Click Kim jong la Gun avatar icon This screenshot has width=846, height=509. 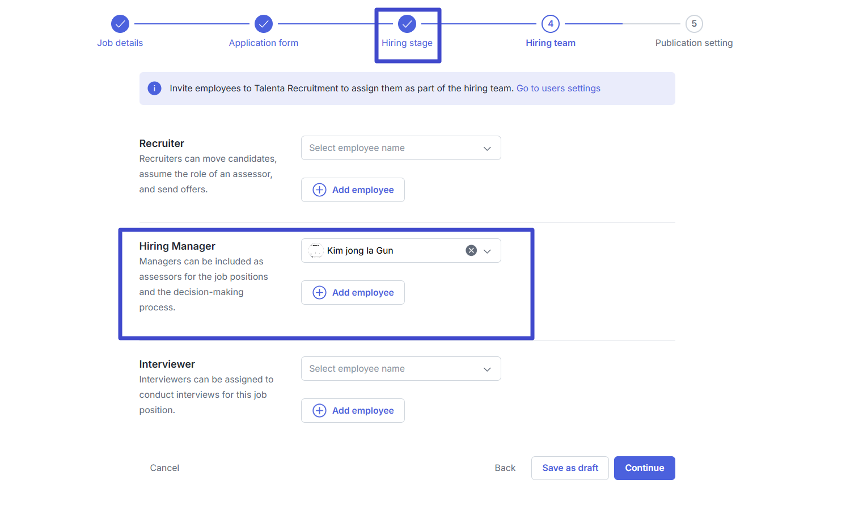[316, 251]
